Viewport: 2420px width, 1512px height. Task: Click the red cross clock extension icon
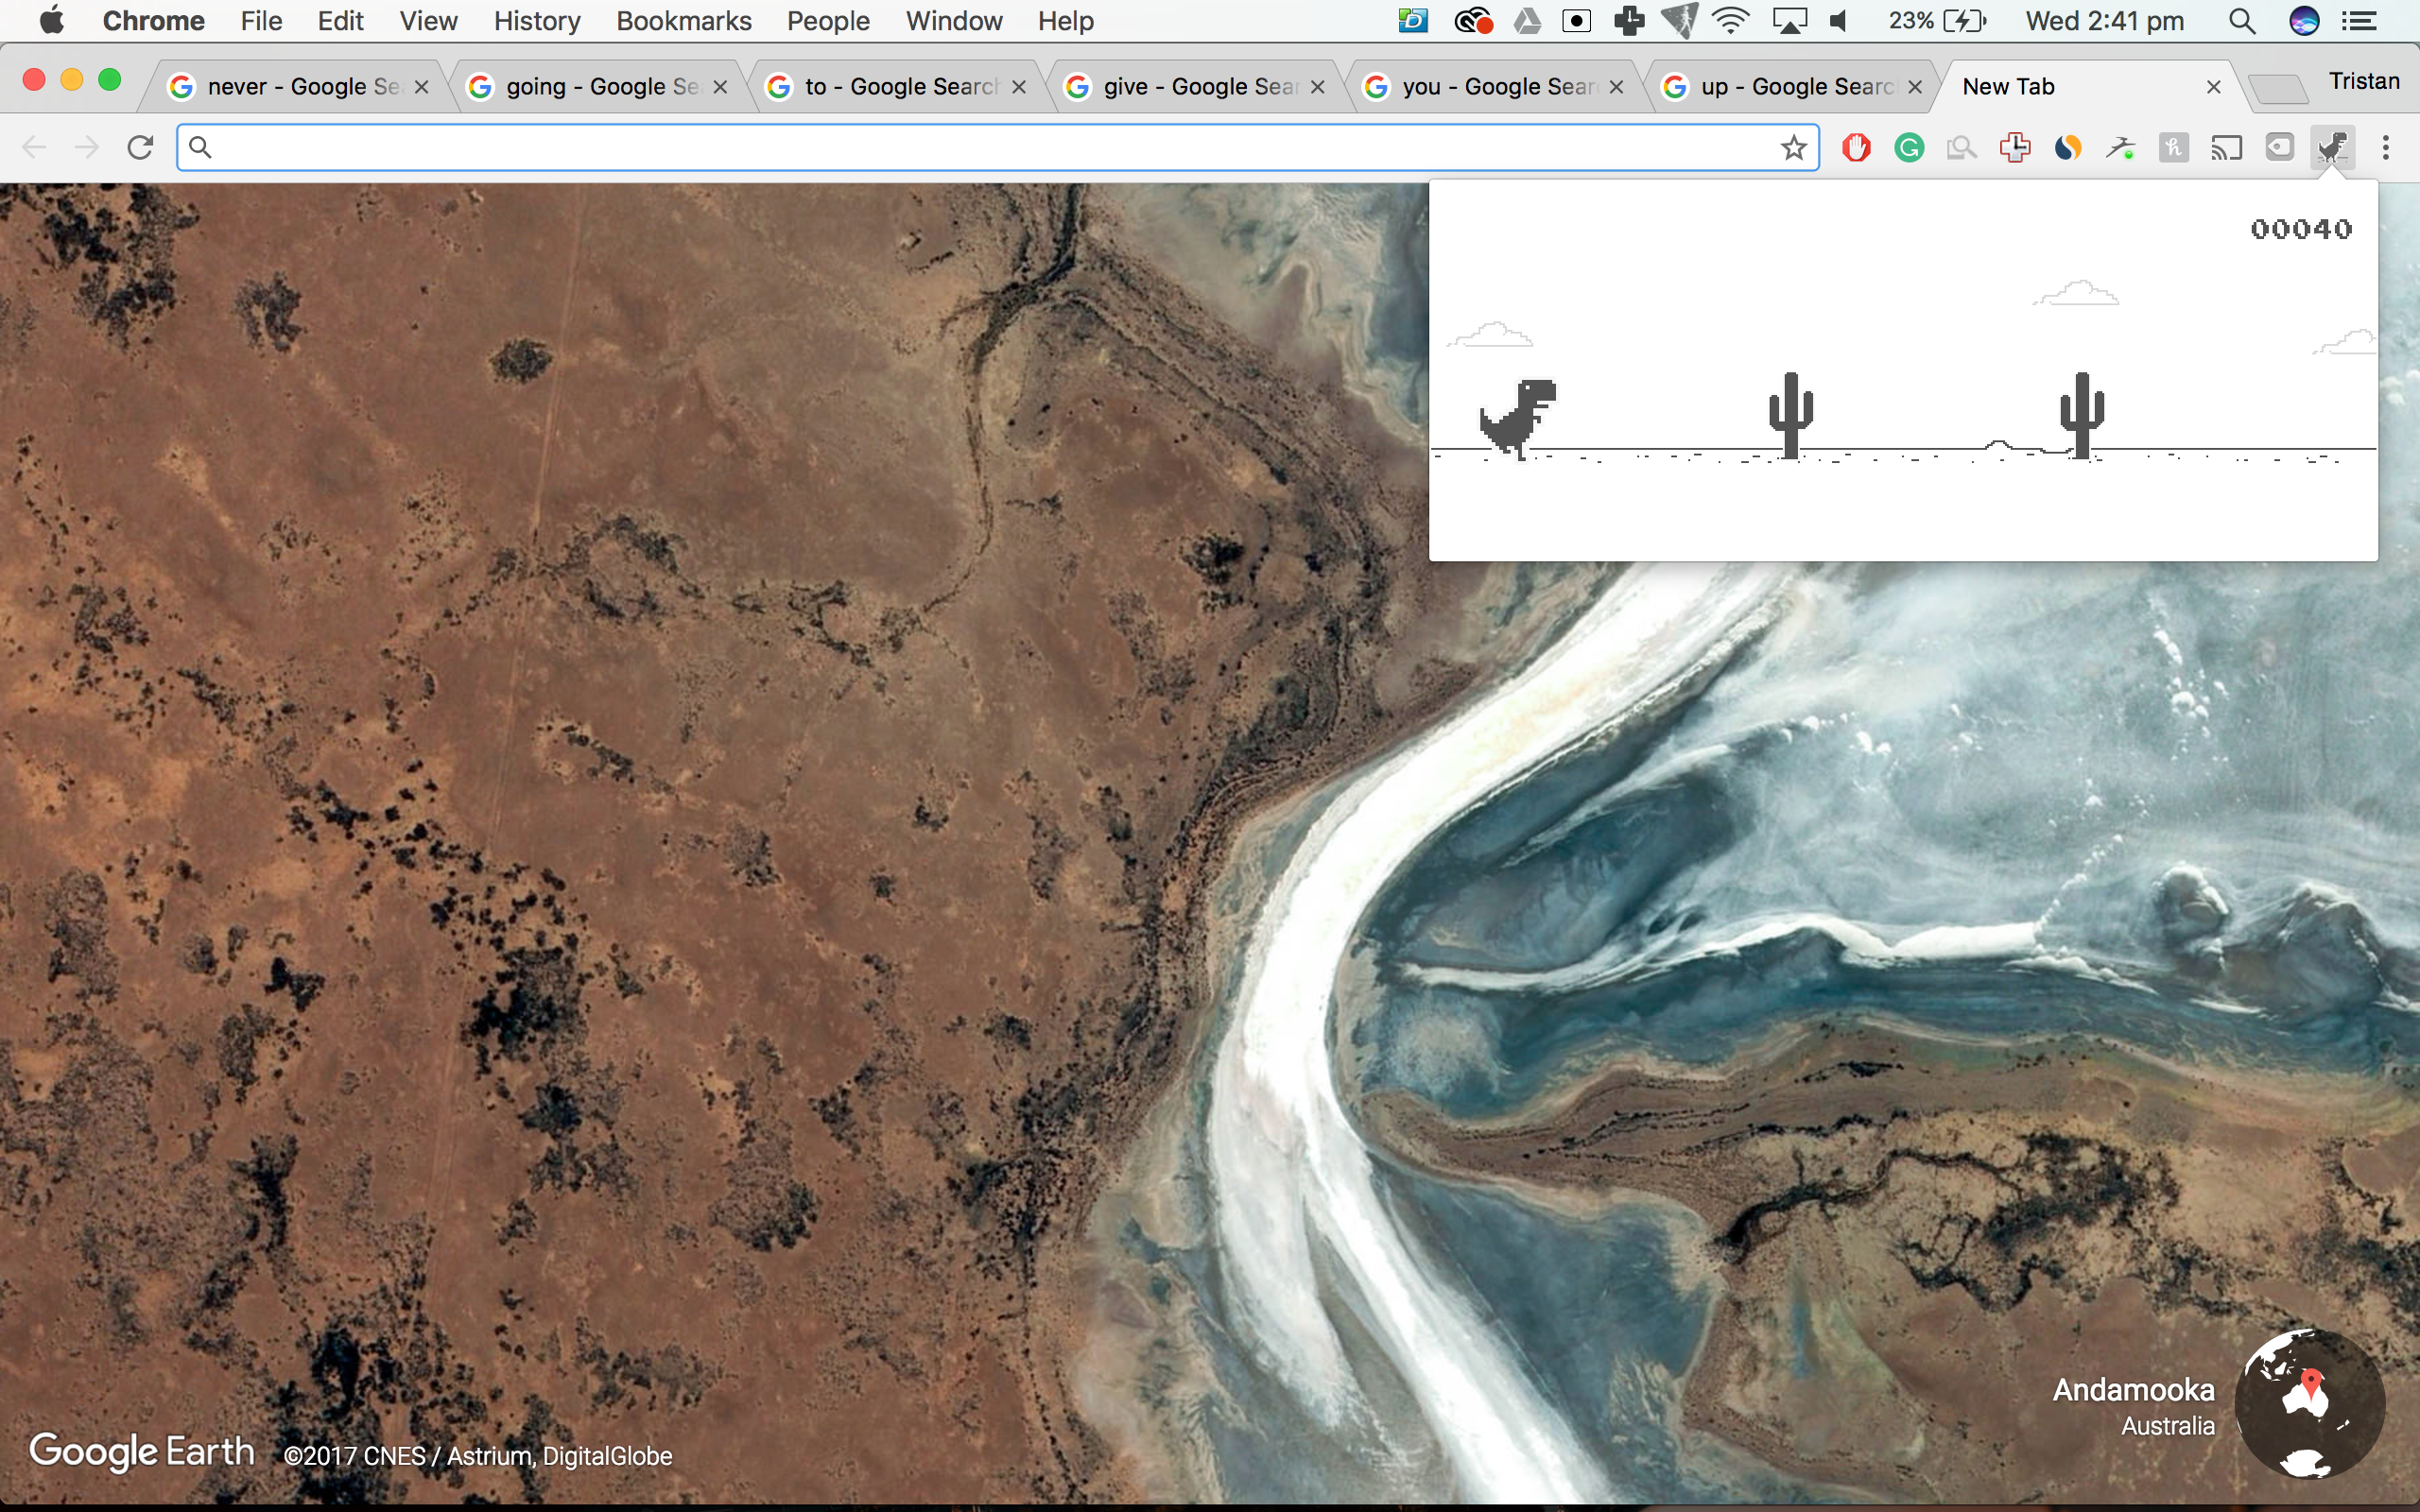pos(2014,148)
